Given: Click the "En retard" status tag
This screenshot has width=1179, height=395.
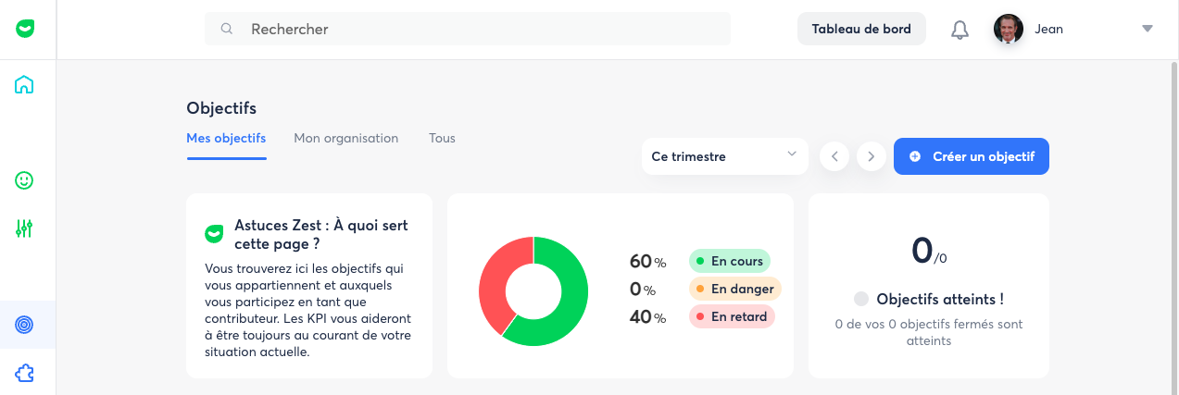Looking at the screenshot, I should [x=732, y=316].
